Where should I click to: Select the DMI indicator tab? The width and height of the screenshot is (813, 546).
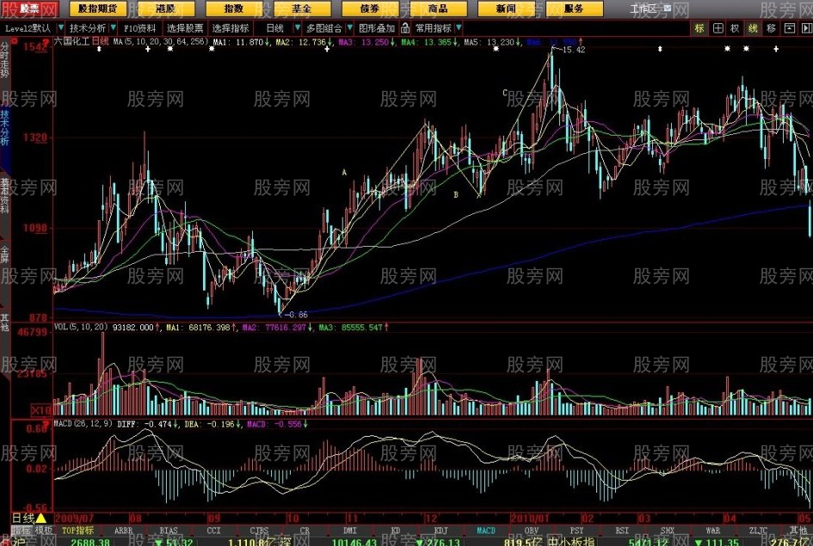(350, 531)
